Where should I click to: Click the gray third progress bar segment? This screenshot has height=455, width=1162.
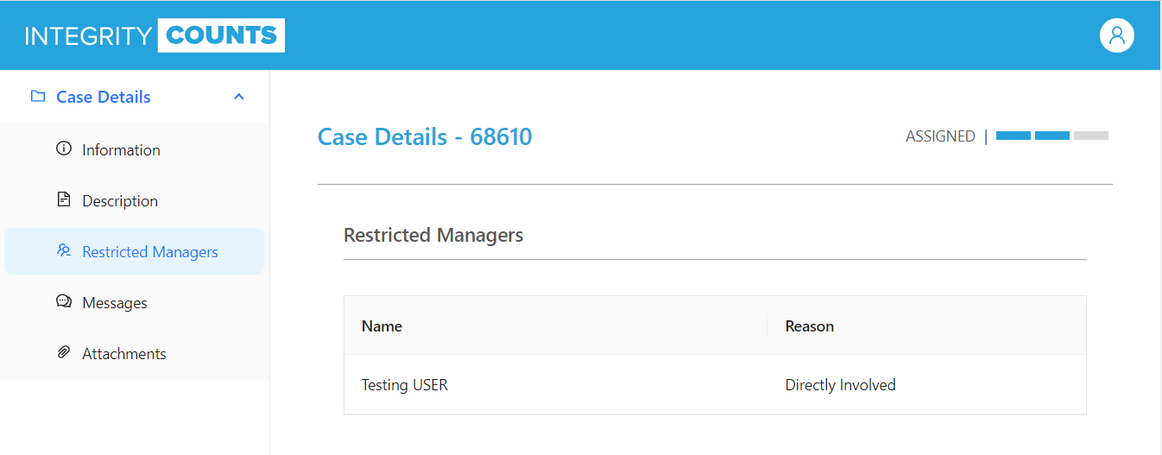tap(1090, 136)
